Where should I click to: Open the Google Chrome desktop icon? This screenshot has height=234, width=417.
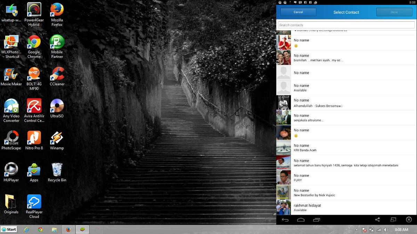tap(34, 46)
